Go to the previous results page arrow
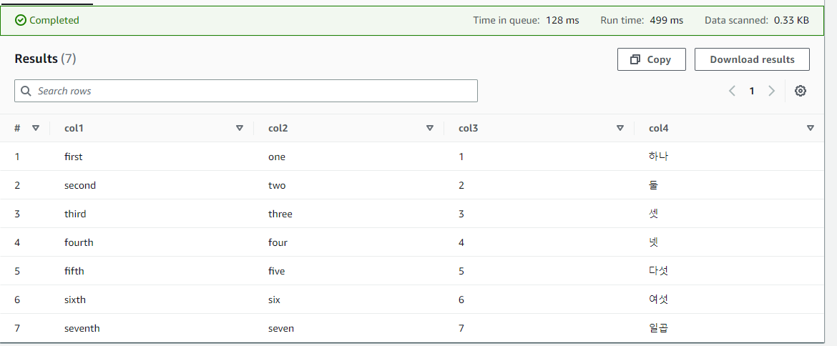The width and height of the screenshot is (837, 346). [x=733, y=92]
